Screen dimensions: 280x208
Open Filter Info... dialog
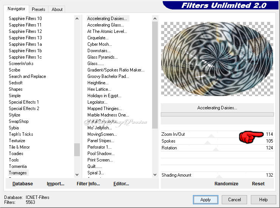point(88,184)
